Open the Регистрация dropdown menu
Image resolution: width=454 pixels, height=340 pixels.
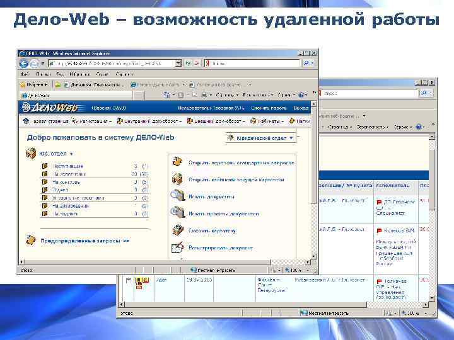click(x=92, y=121)
